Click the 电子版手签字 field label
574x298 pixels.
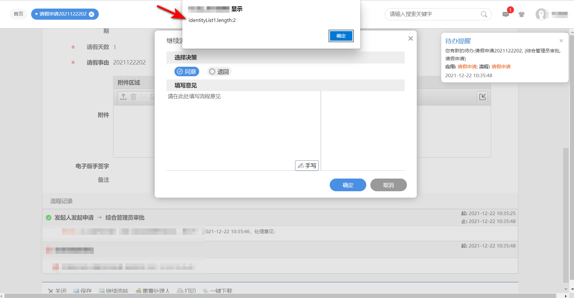92,166
